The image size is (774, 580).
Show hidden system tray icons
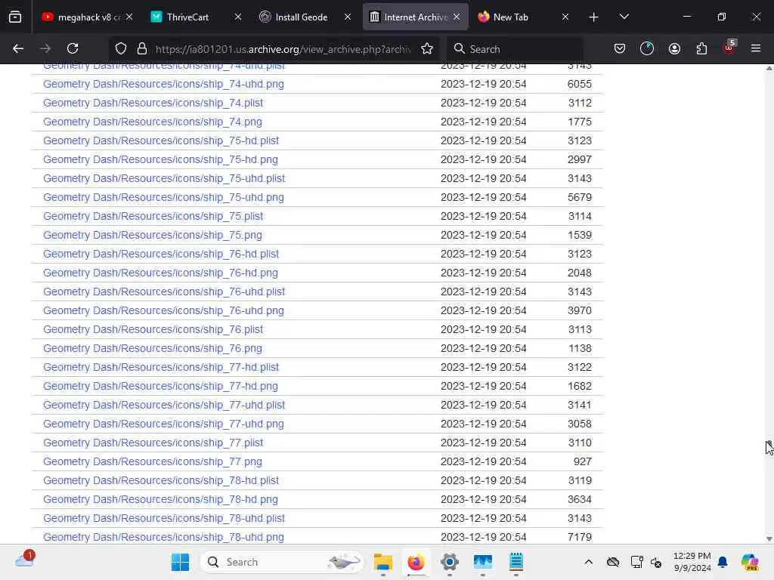[x=588, y=562]
